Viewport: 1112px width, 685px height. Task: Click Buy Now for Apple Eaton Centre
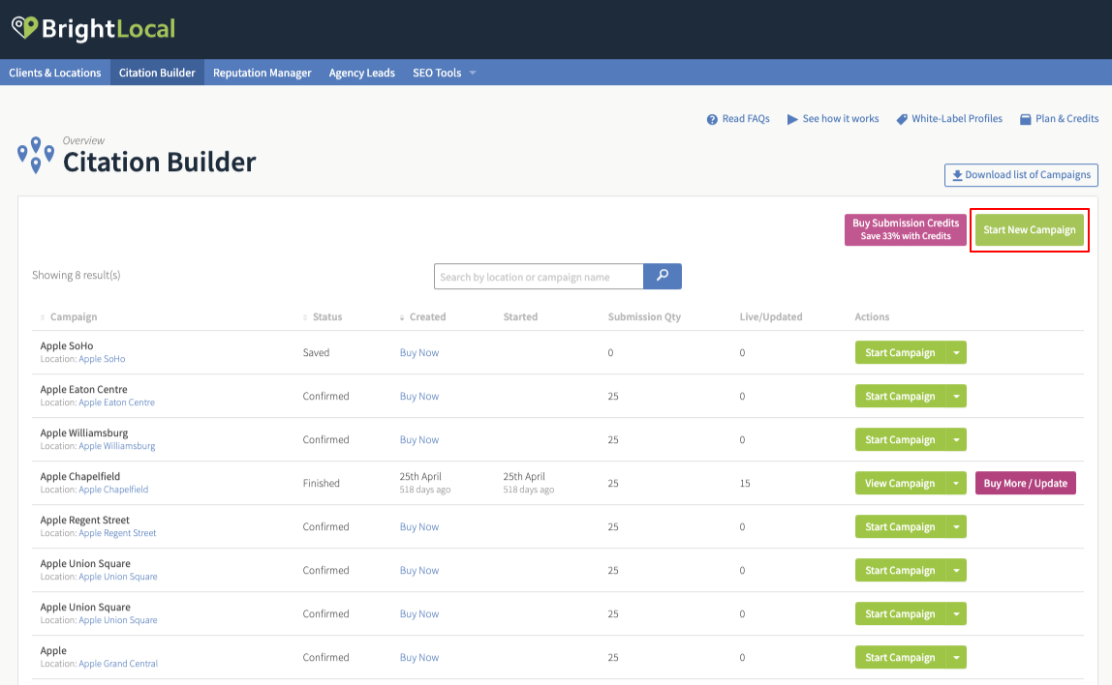(419, 396)
